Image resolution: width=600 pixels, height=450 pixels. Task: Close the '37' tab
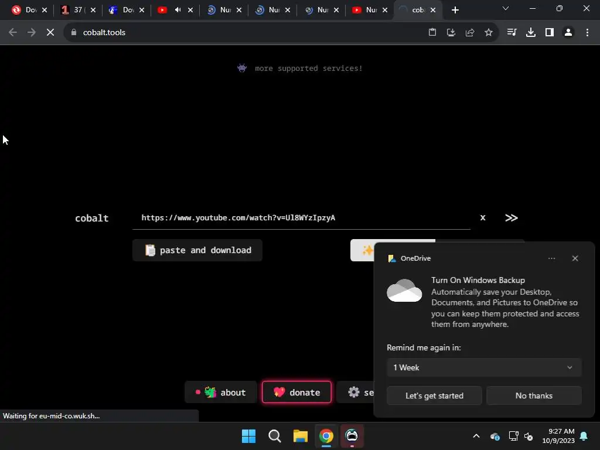[93, 10]
